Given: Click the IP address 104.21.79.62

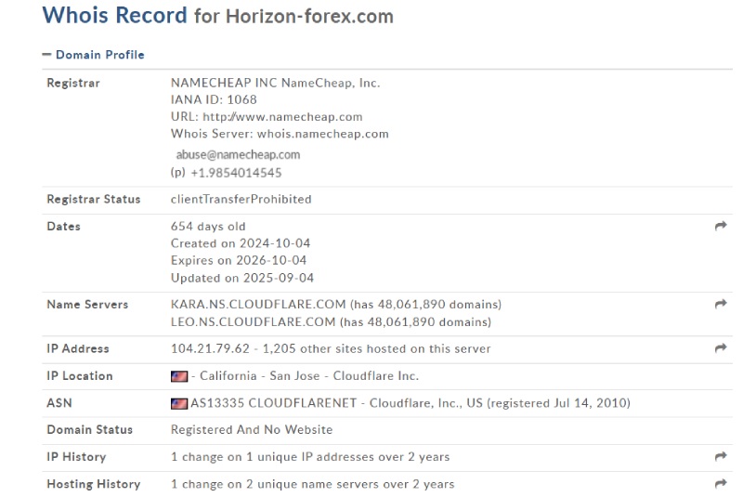Looking at the screenshot, I should 210,348.
